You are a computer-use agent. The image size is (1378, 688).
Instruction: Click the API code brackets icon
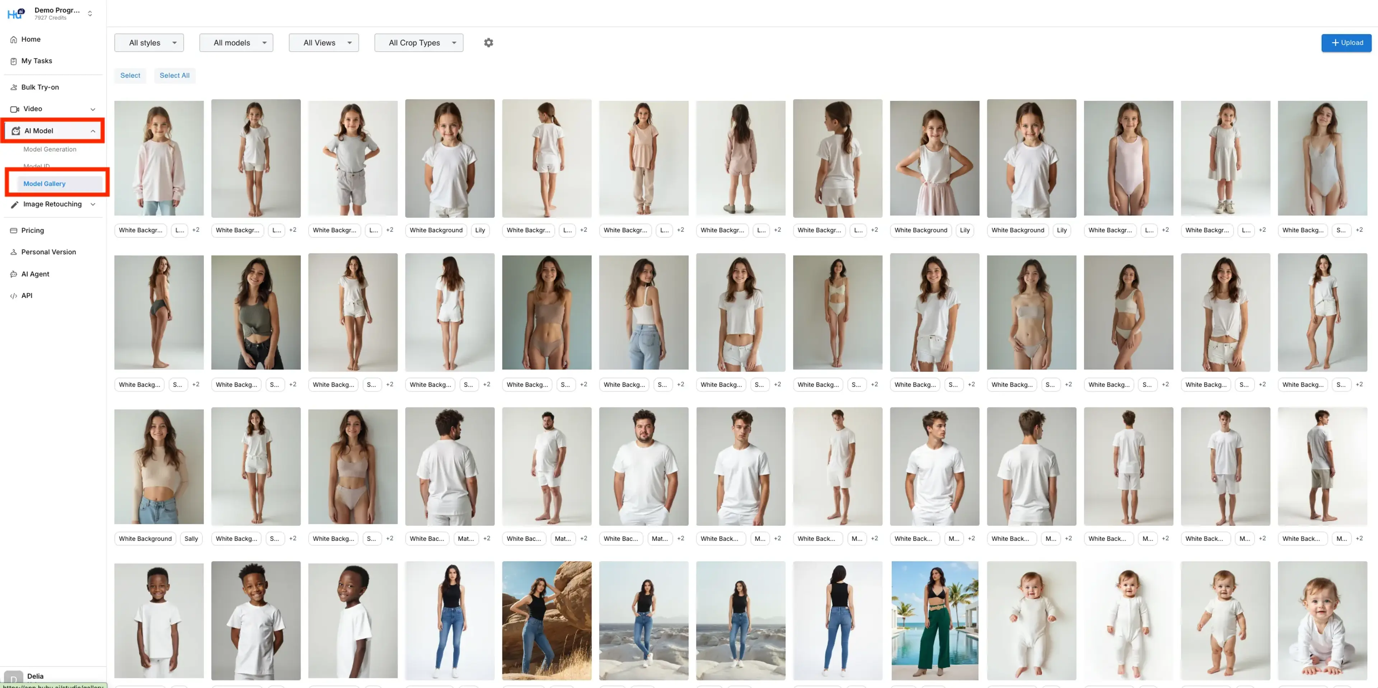click(x=14, y=296)
